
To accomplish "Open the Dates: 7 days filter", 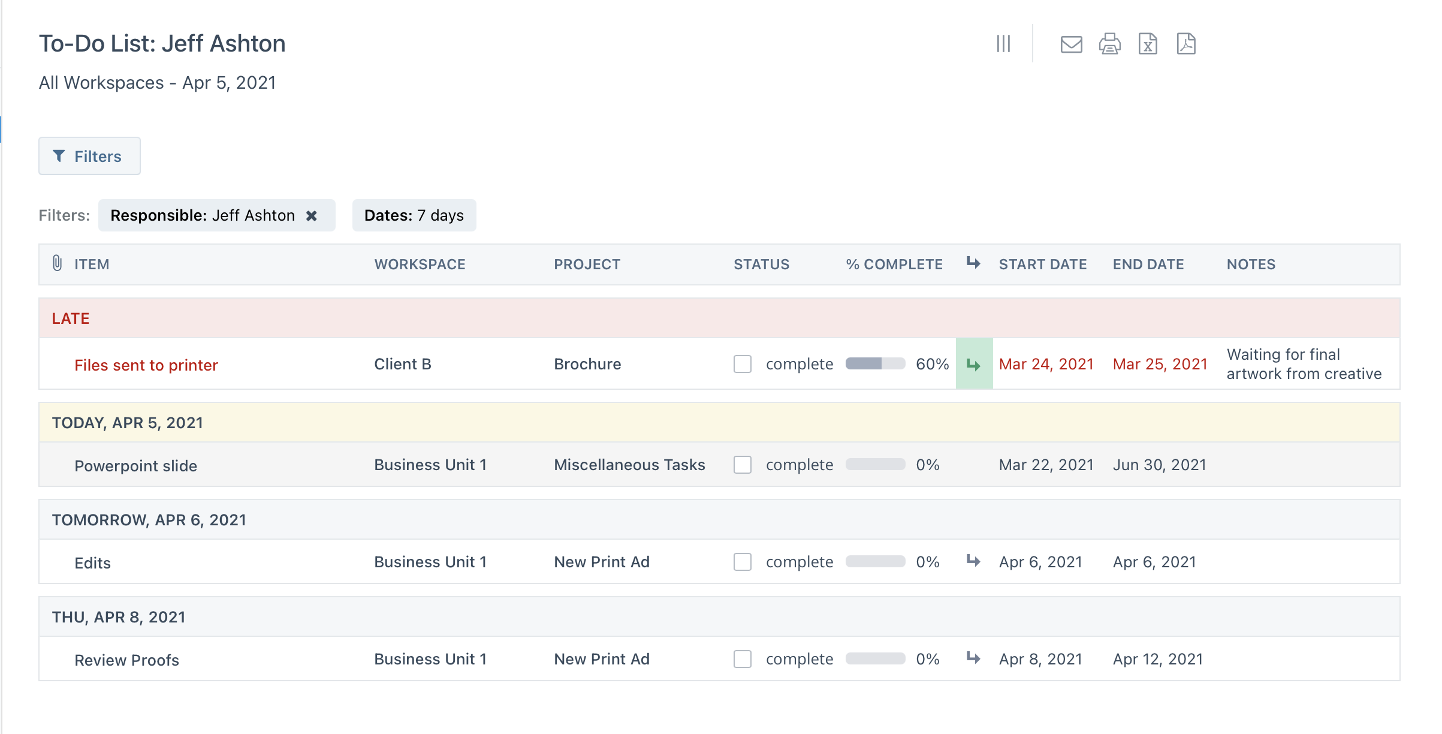I will pos(414,215).
